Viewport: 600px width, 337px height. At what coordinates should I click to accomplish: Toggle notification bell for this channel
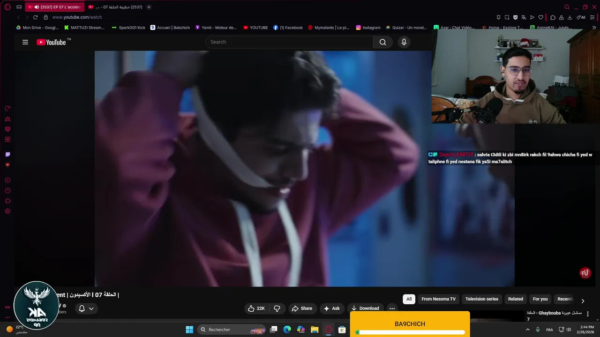[x=82, y=308]
